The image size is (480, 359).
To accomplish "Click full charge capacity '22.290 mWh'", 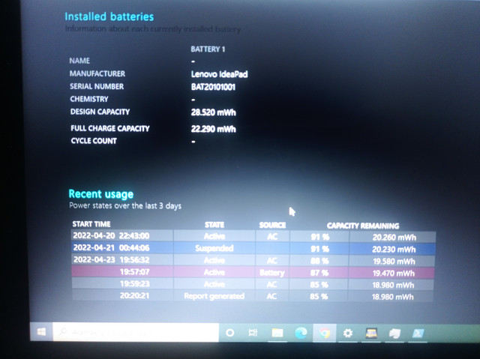I will tap(213, 129).
